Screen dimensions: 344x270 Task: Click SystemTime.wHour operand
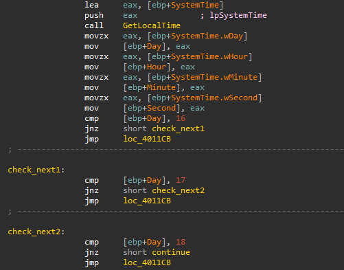(x=209, y=56)
